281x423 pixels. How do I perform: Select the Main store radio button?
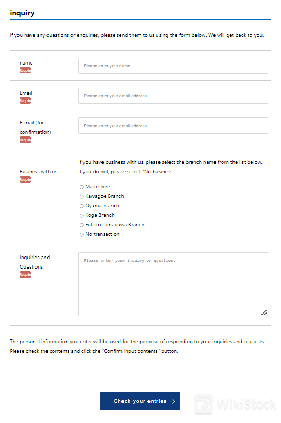[x=82, y=187]
